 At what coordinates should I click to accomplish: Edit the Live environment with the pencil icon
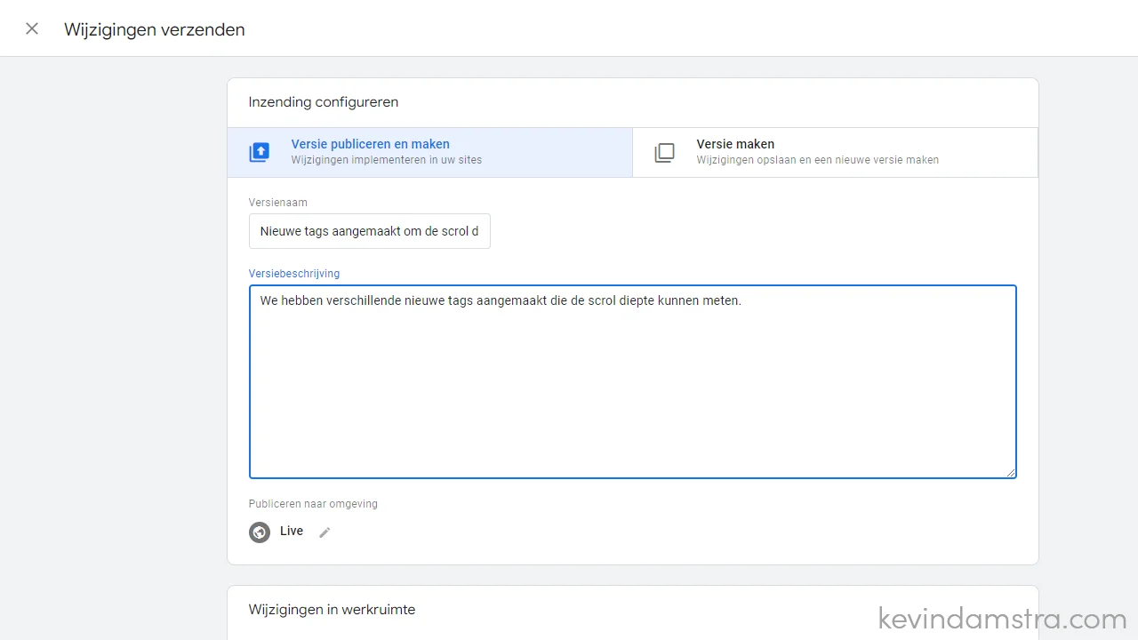(325, 532)
